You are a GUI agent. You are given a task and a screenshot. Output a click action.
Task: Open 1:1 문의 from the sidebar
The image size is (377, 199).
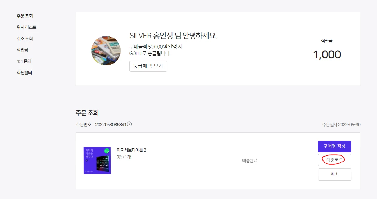click(x=24, y=61)
